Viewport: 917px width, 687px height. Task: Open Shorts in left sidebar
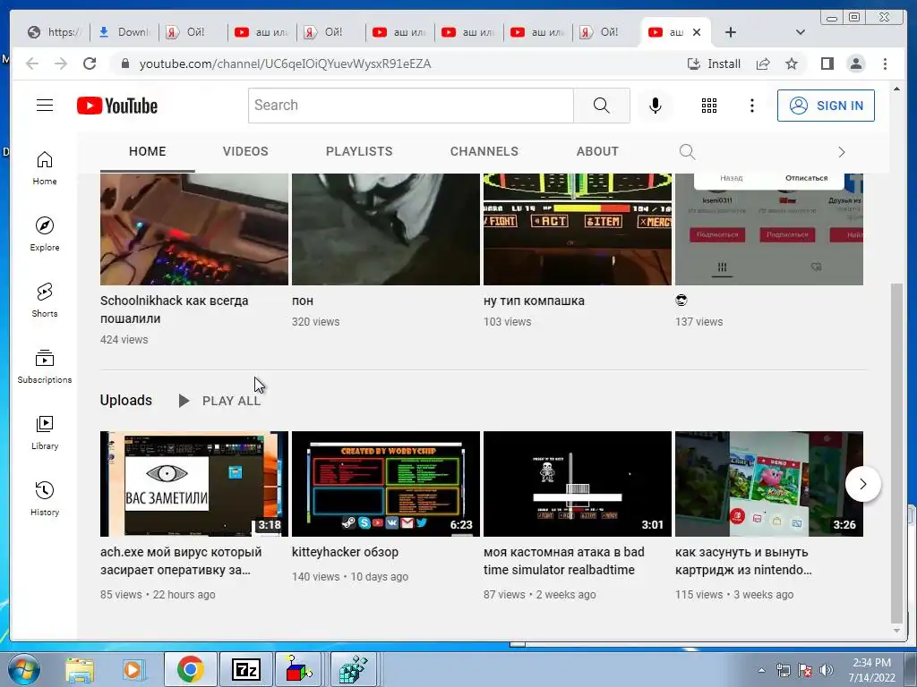45,301
